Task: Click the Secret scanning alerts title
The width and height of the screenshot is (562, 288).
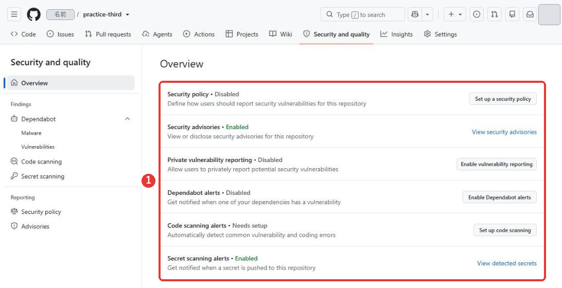Action: click(x=198, y=258)
